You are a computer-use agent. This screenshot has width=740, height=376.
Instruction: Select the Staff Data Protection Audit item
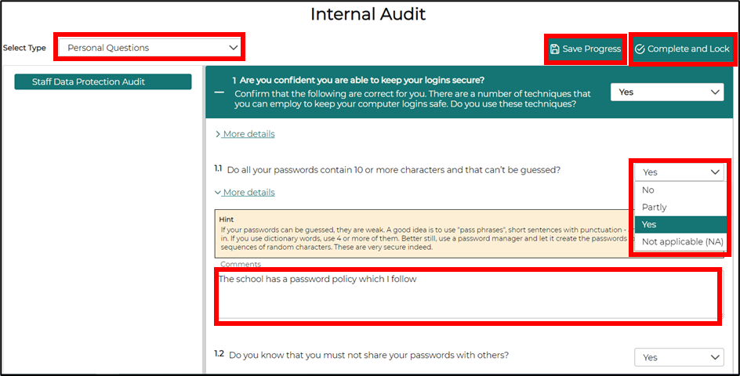click(103, 81)
